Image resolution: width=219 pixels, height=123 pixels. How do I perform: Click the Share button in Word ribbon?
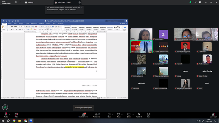(x=123, y=24)
